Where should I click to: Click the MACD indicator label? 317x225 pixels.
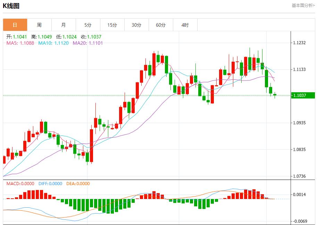pos(20,184)
